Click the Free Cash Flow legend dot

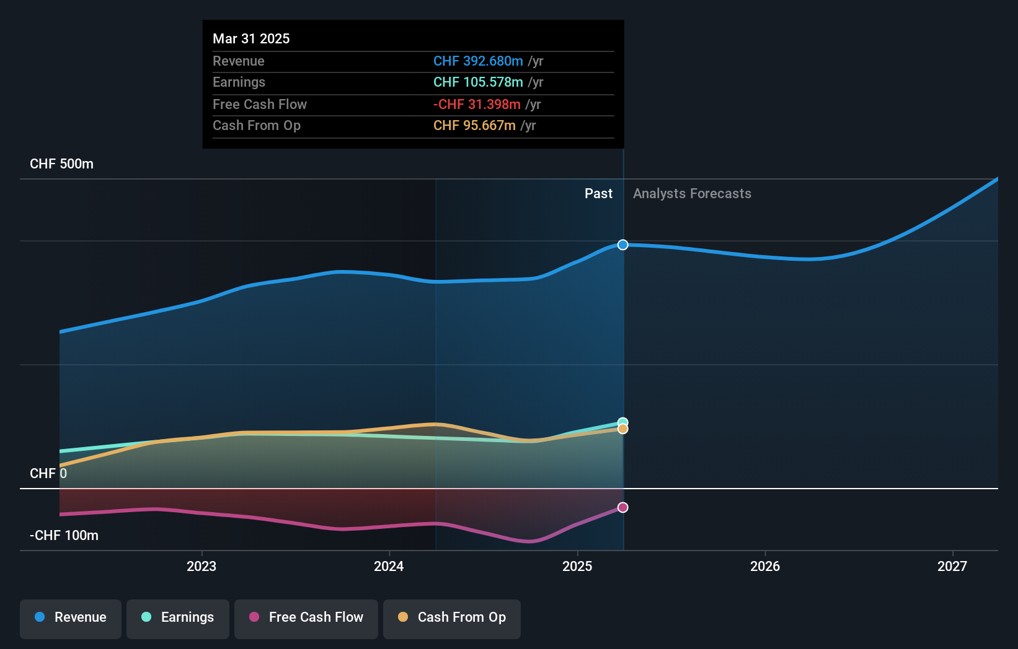click(255, 617)
